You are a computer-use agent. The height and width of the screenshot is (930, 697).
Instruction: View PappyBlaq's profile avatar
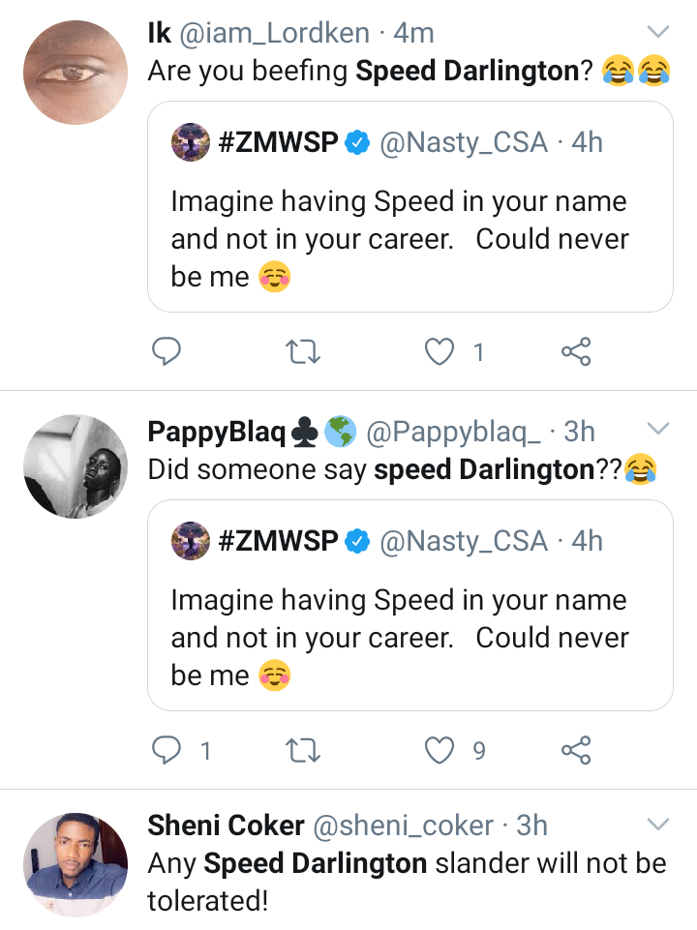[x=76, y=467]
